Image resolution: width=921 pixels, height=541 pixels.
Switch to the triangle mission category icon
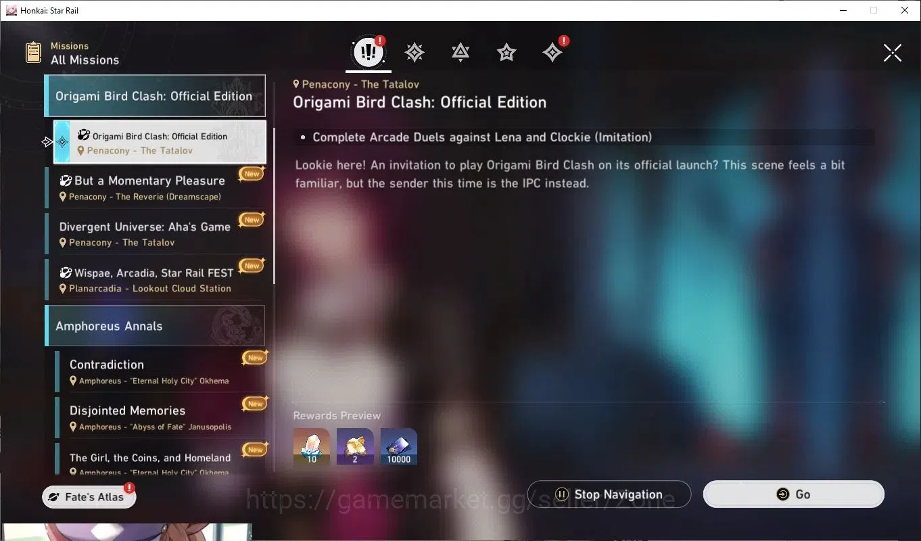tap(460, 52)
